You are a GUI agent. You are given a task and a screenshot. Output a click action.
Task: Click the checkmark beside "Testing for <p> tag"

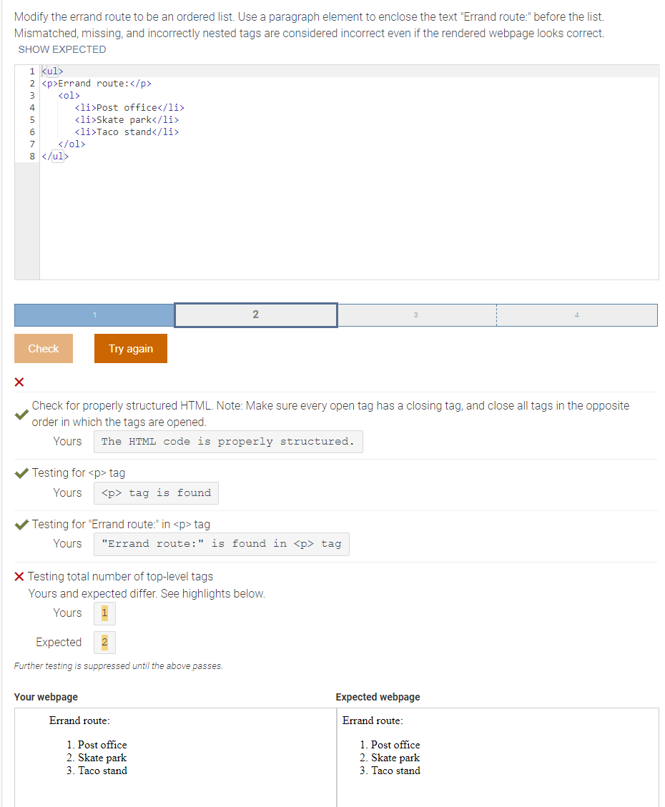pos(22,472)
